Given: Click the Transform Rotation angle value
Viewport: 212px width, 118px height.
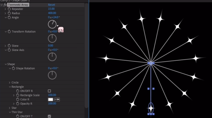Looking at the screenshot, I should click(53, 31).
